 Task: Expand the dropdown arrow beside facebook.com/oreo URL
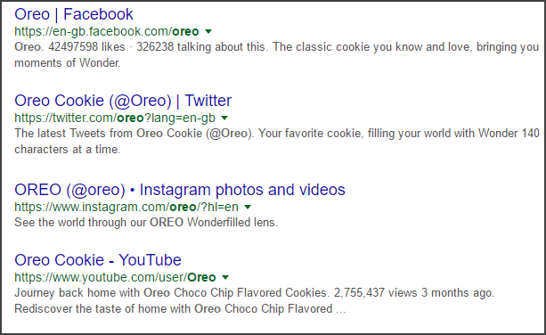tap(208, 32)
